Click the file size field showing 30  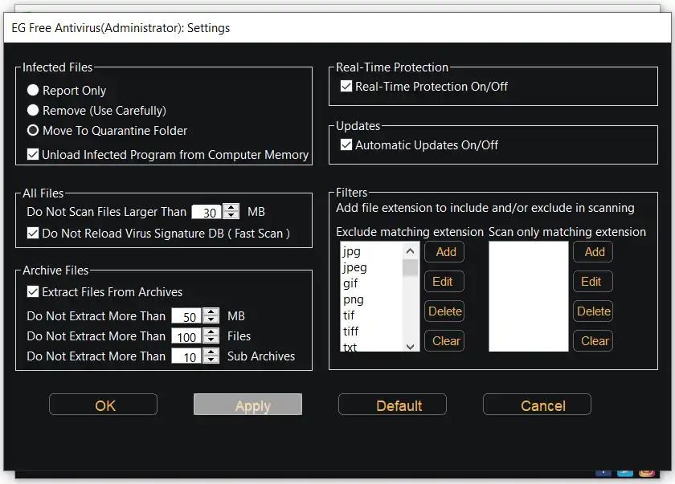pyautogui.click(x=207, y=211)
